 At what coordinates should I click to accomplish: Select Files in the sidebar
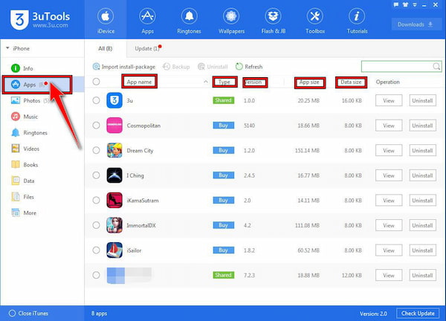pyautogui.click(x=22, y=197)
